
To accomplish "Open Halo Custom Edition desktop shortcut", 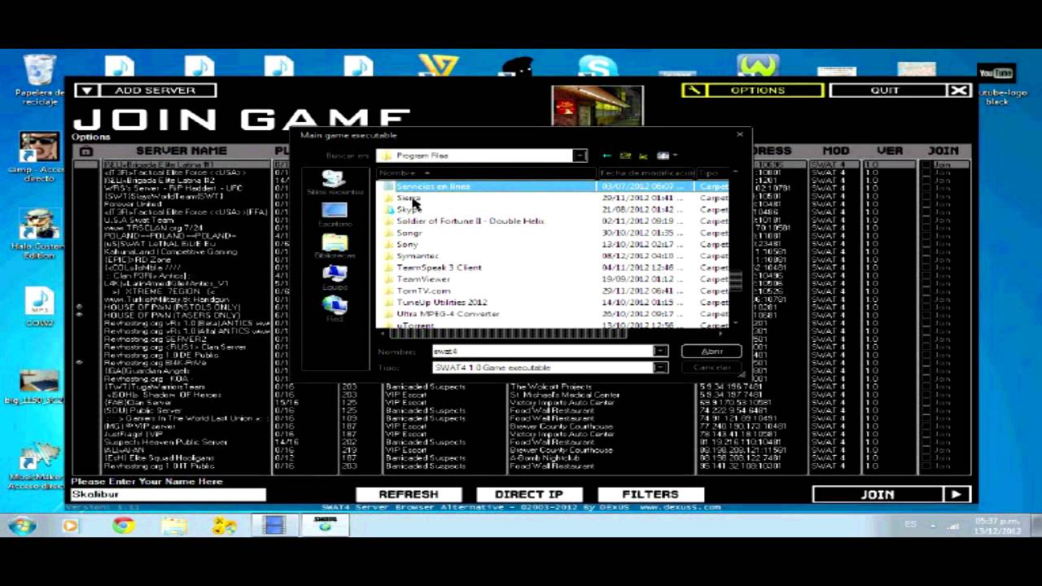I will coord(39,234).
